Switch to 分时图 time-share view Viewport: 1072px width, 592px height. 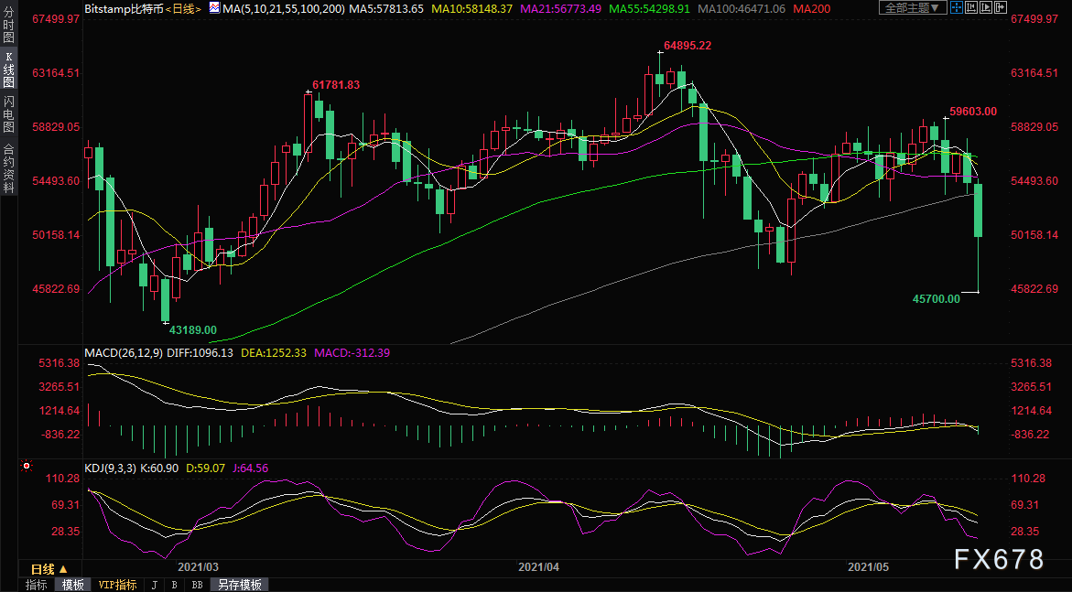point(9,24)
